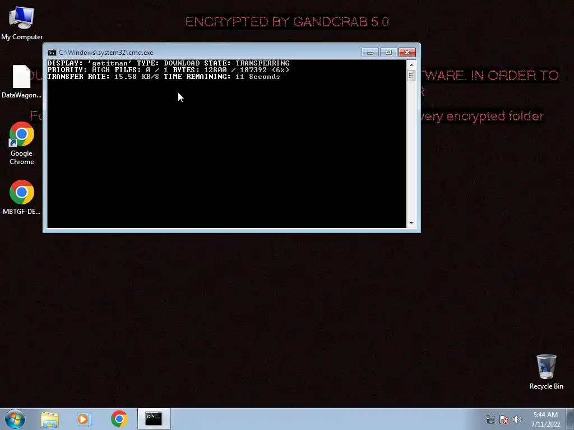
Task: Open Windows Explorer from the taskbar
Action: [50, 419]
